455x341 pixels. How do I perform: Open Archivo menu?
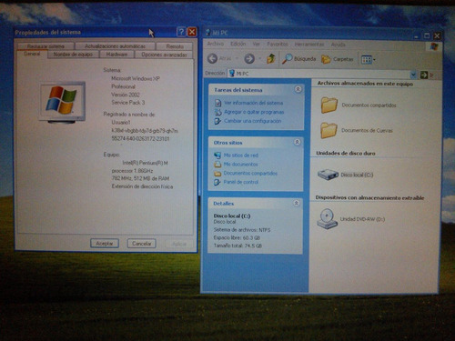[x=216, y=44]
